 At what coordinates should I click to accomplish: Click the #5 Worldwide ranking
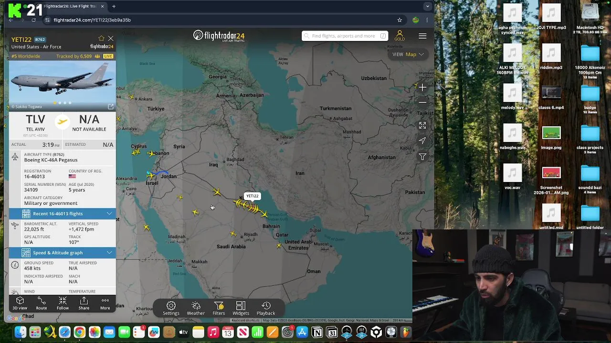pyautogui.click(x=26, y=56)
